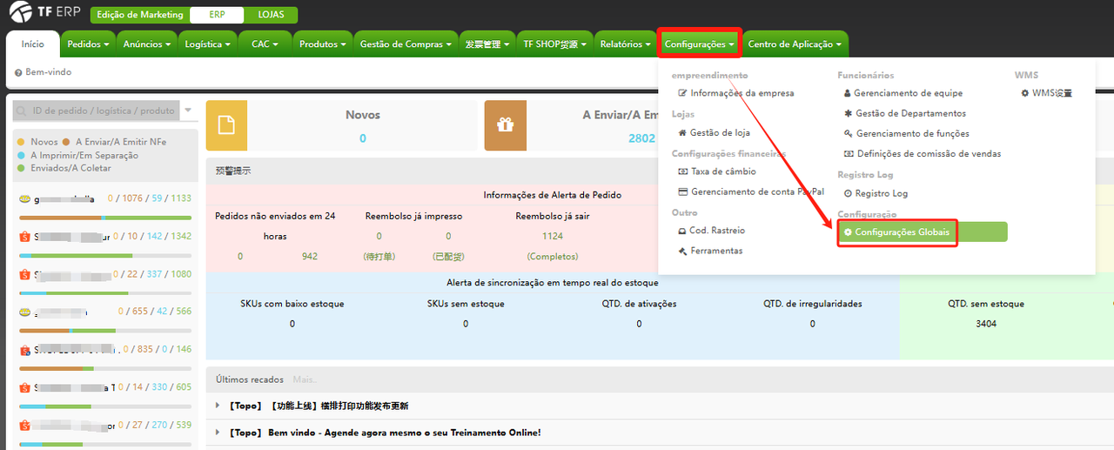Screen dimensions: 1114x450
Task: Click the Novos count 0
Action: 363,138
